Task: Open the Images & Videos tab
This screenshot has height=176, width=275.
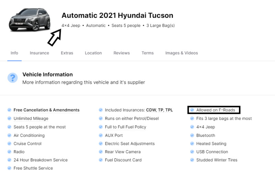Action: pyautogui.click(x=181, y=53)
